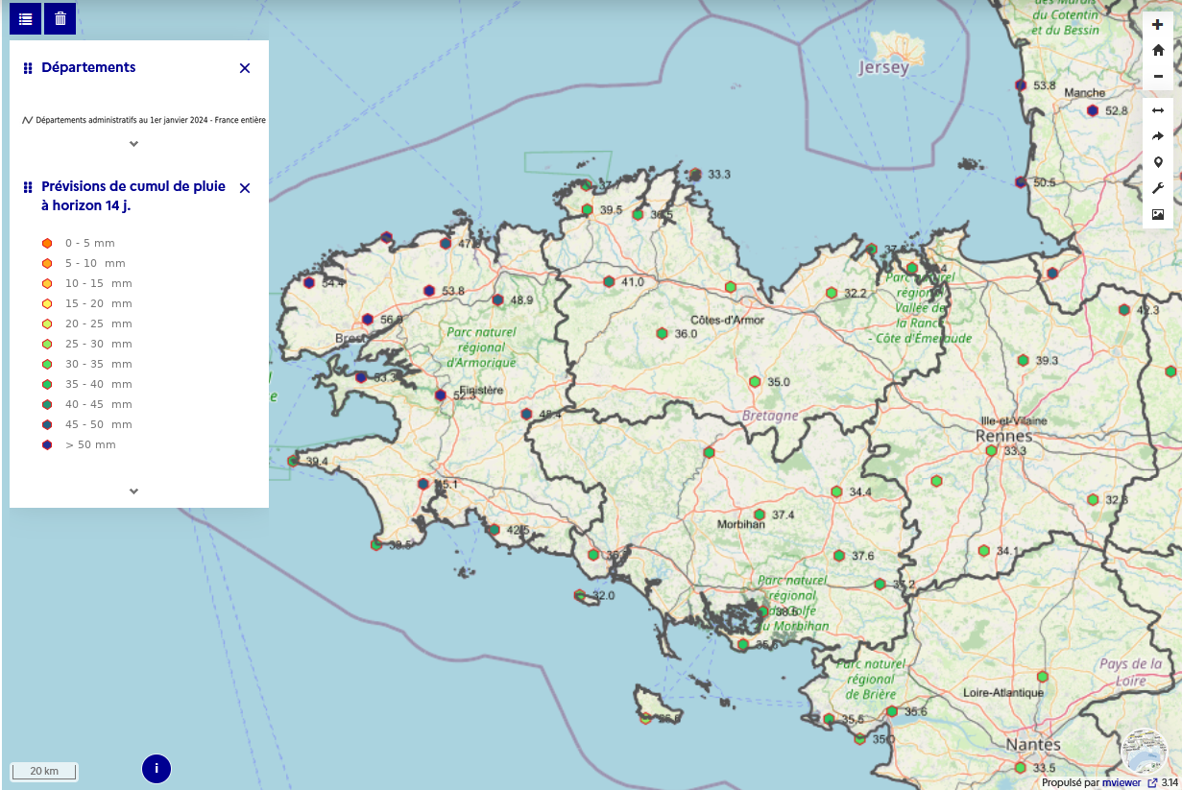Open the layers list panel
The height and width of the screenshot is (790, 1182).
point(25,18)
